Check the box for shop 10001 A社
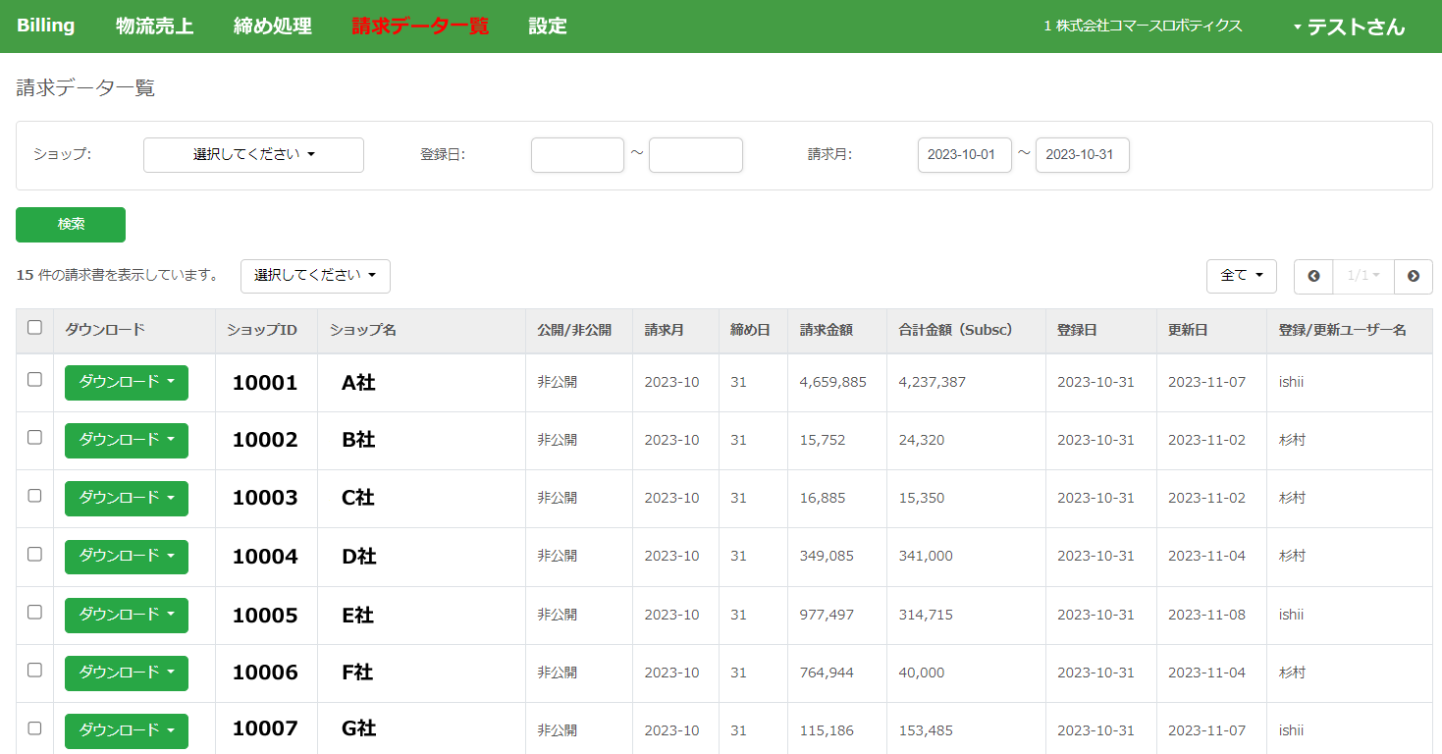This screenshot has height=754, width=1442. pos(35,380)
